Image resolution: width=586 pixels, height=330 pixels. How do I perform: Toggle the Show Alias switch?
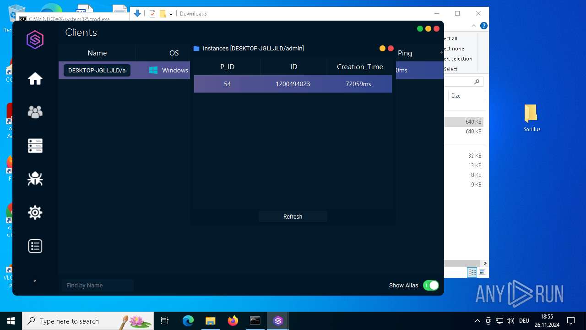[x=431, y=286]
